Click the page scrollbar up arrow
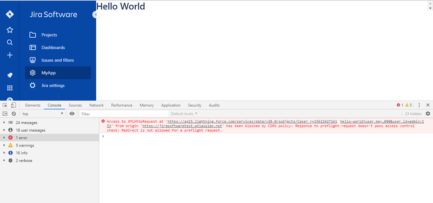The height and width of the screenshot is (203, 433). (x=430, y=3)
